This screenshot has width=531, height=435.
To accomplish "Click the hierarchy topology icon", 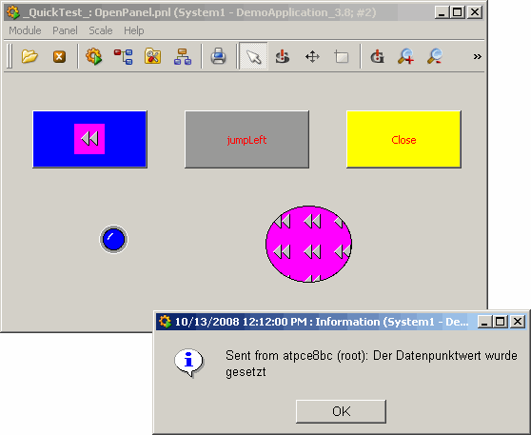I will click(183, 56).
